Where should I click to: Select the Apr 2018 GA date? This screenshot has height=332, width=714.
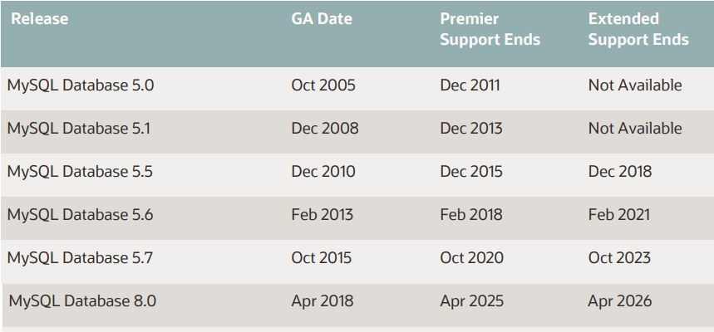pos(322,300)
